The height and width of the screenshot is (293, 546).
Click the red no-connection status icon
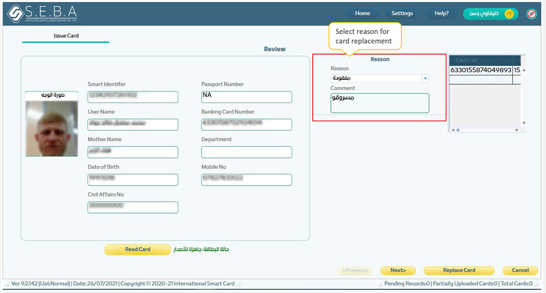(531, 14)
